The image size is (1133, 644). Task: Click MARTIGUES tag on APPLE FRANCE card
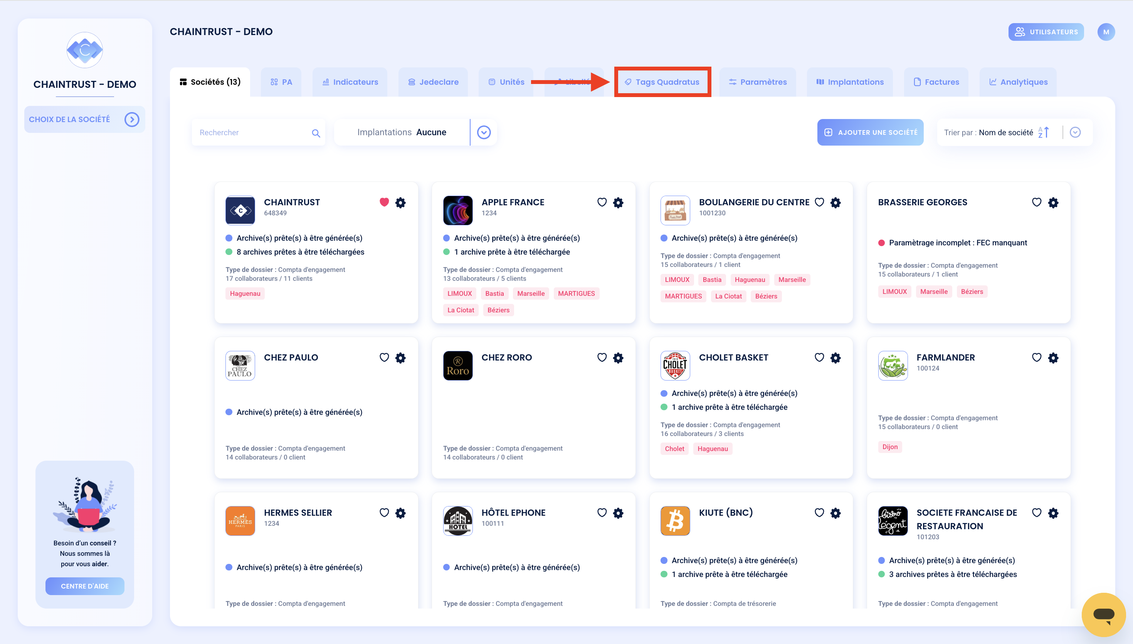(x=576, y=293)
